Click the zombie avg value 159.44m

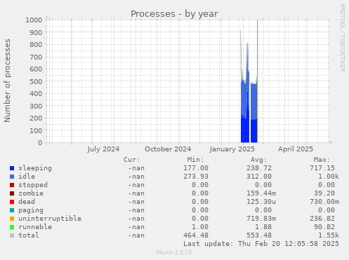[261, 193]
